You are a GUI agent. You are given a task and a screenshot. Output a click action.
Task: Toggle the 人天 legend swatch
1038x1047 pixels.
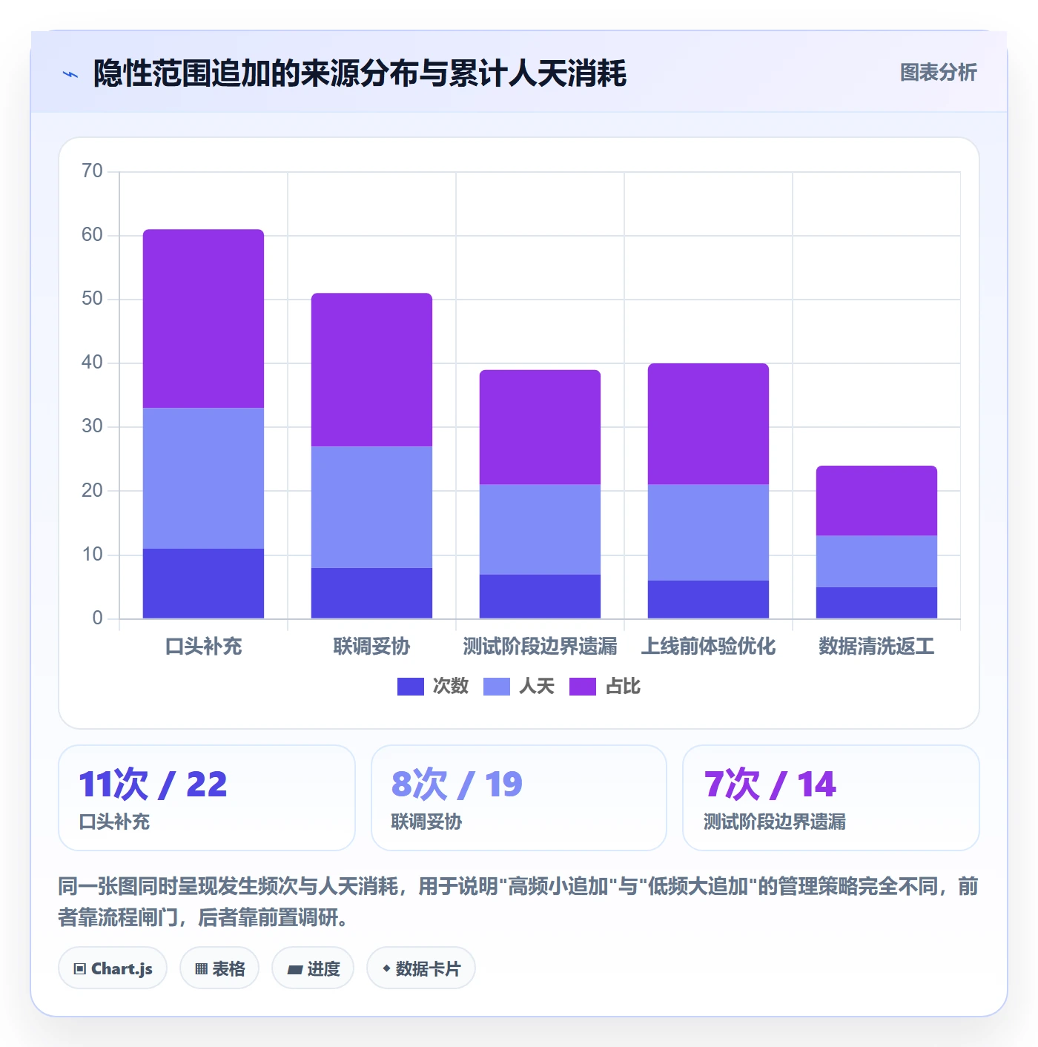tap(496, 687)
